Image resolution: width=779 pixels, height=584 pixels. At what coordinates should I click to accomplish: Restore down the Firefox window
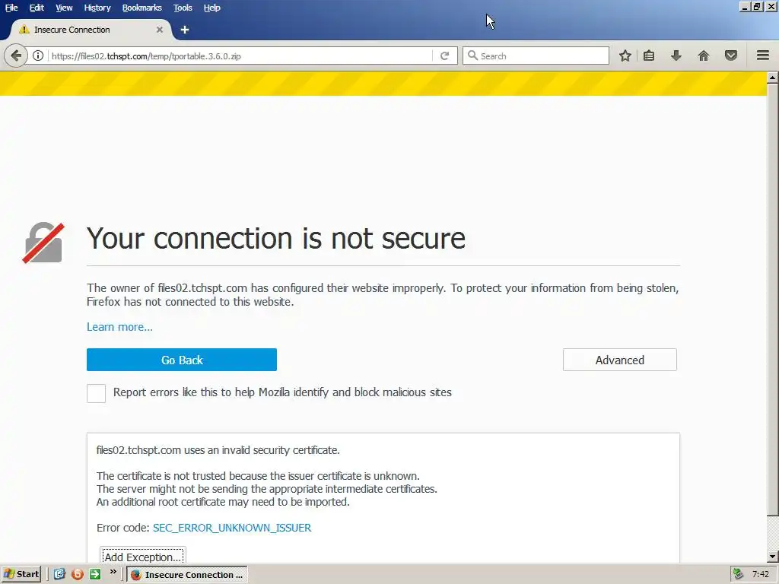point(757,7)
